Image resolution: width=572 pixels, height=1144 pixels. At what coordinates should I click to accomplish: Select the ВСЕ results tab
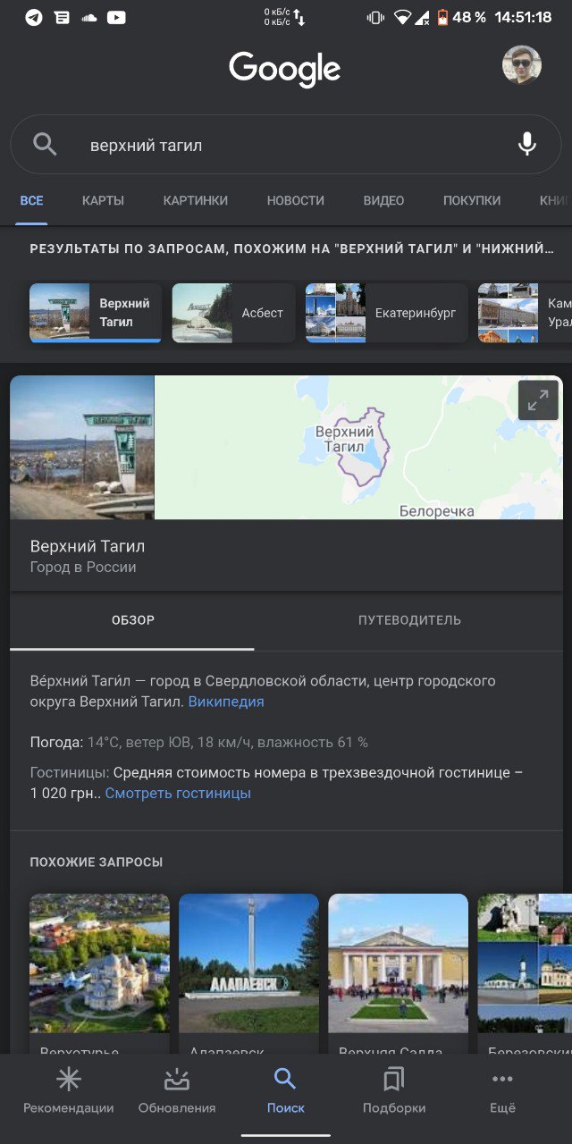31,200
